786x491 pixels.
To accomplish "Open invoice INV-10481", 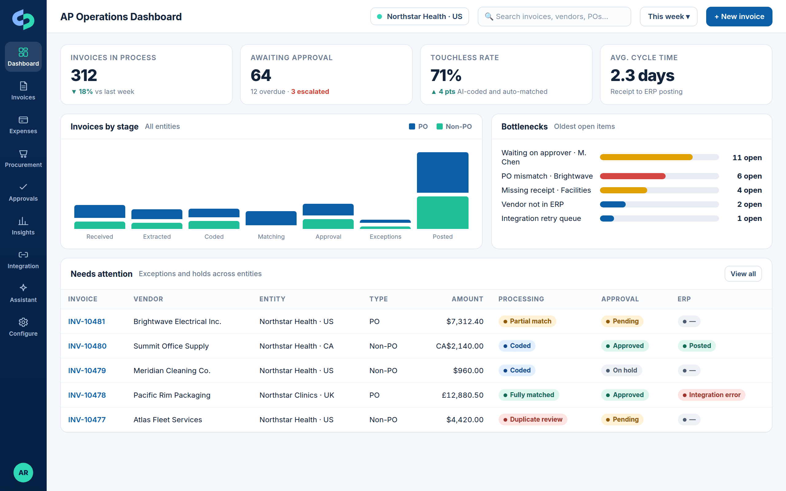I will click(x=86, y=321).
